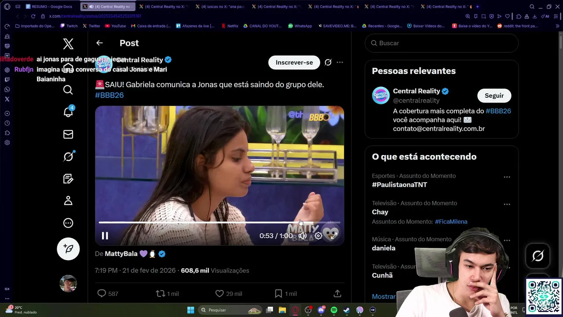
Task: Expand the bookmarks bar overflow chevron
Action: tap(558, 26)
